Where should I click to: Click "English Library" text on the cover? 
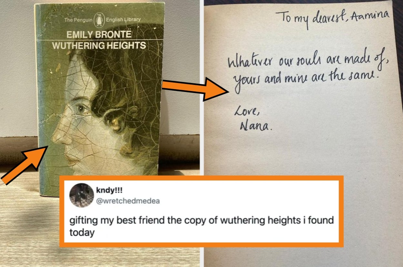pos(123,20)
